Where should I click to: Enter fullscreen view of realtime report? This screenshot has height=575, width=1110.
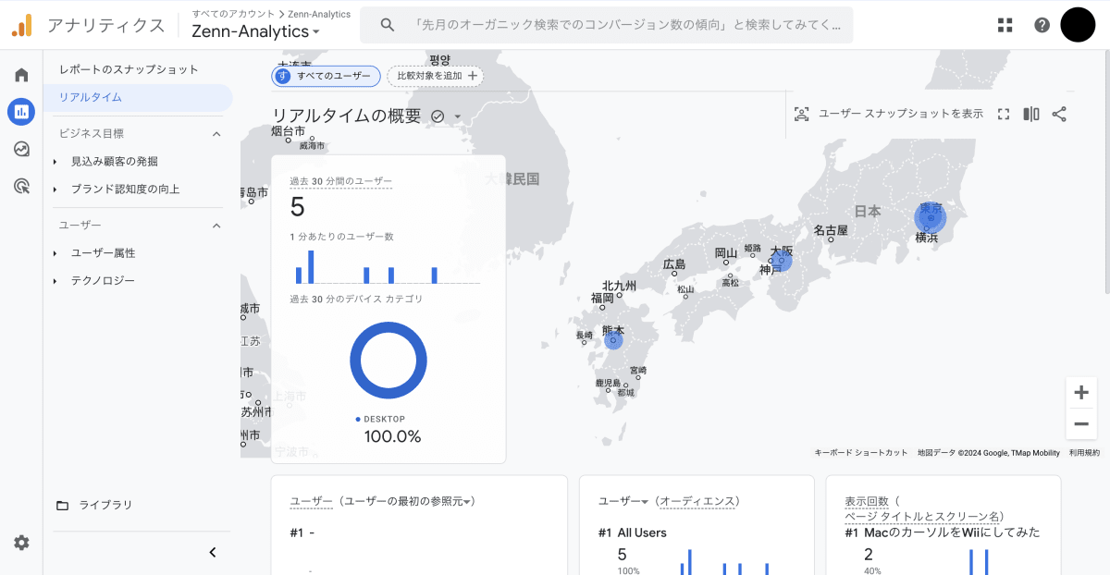(1004, 114)
